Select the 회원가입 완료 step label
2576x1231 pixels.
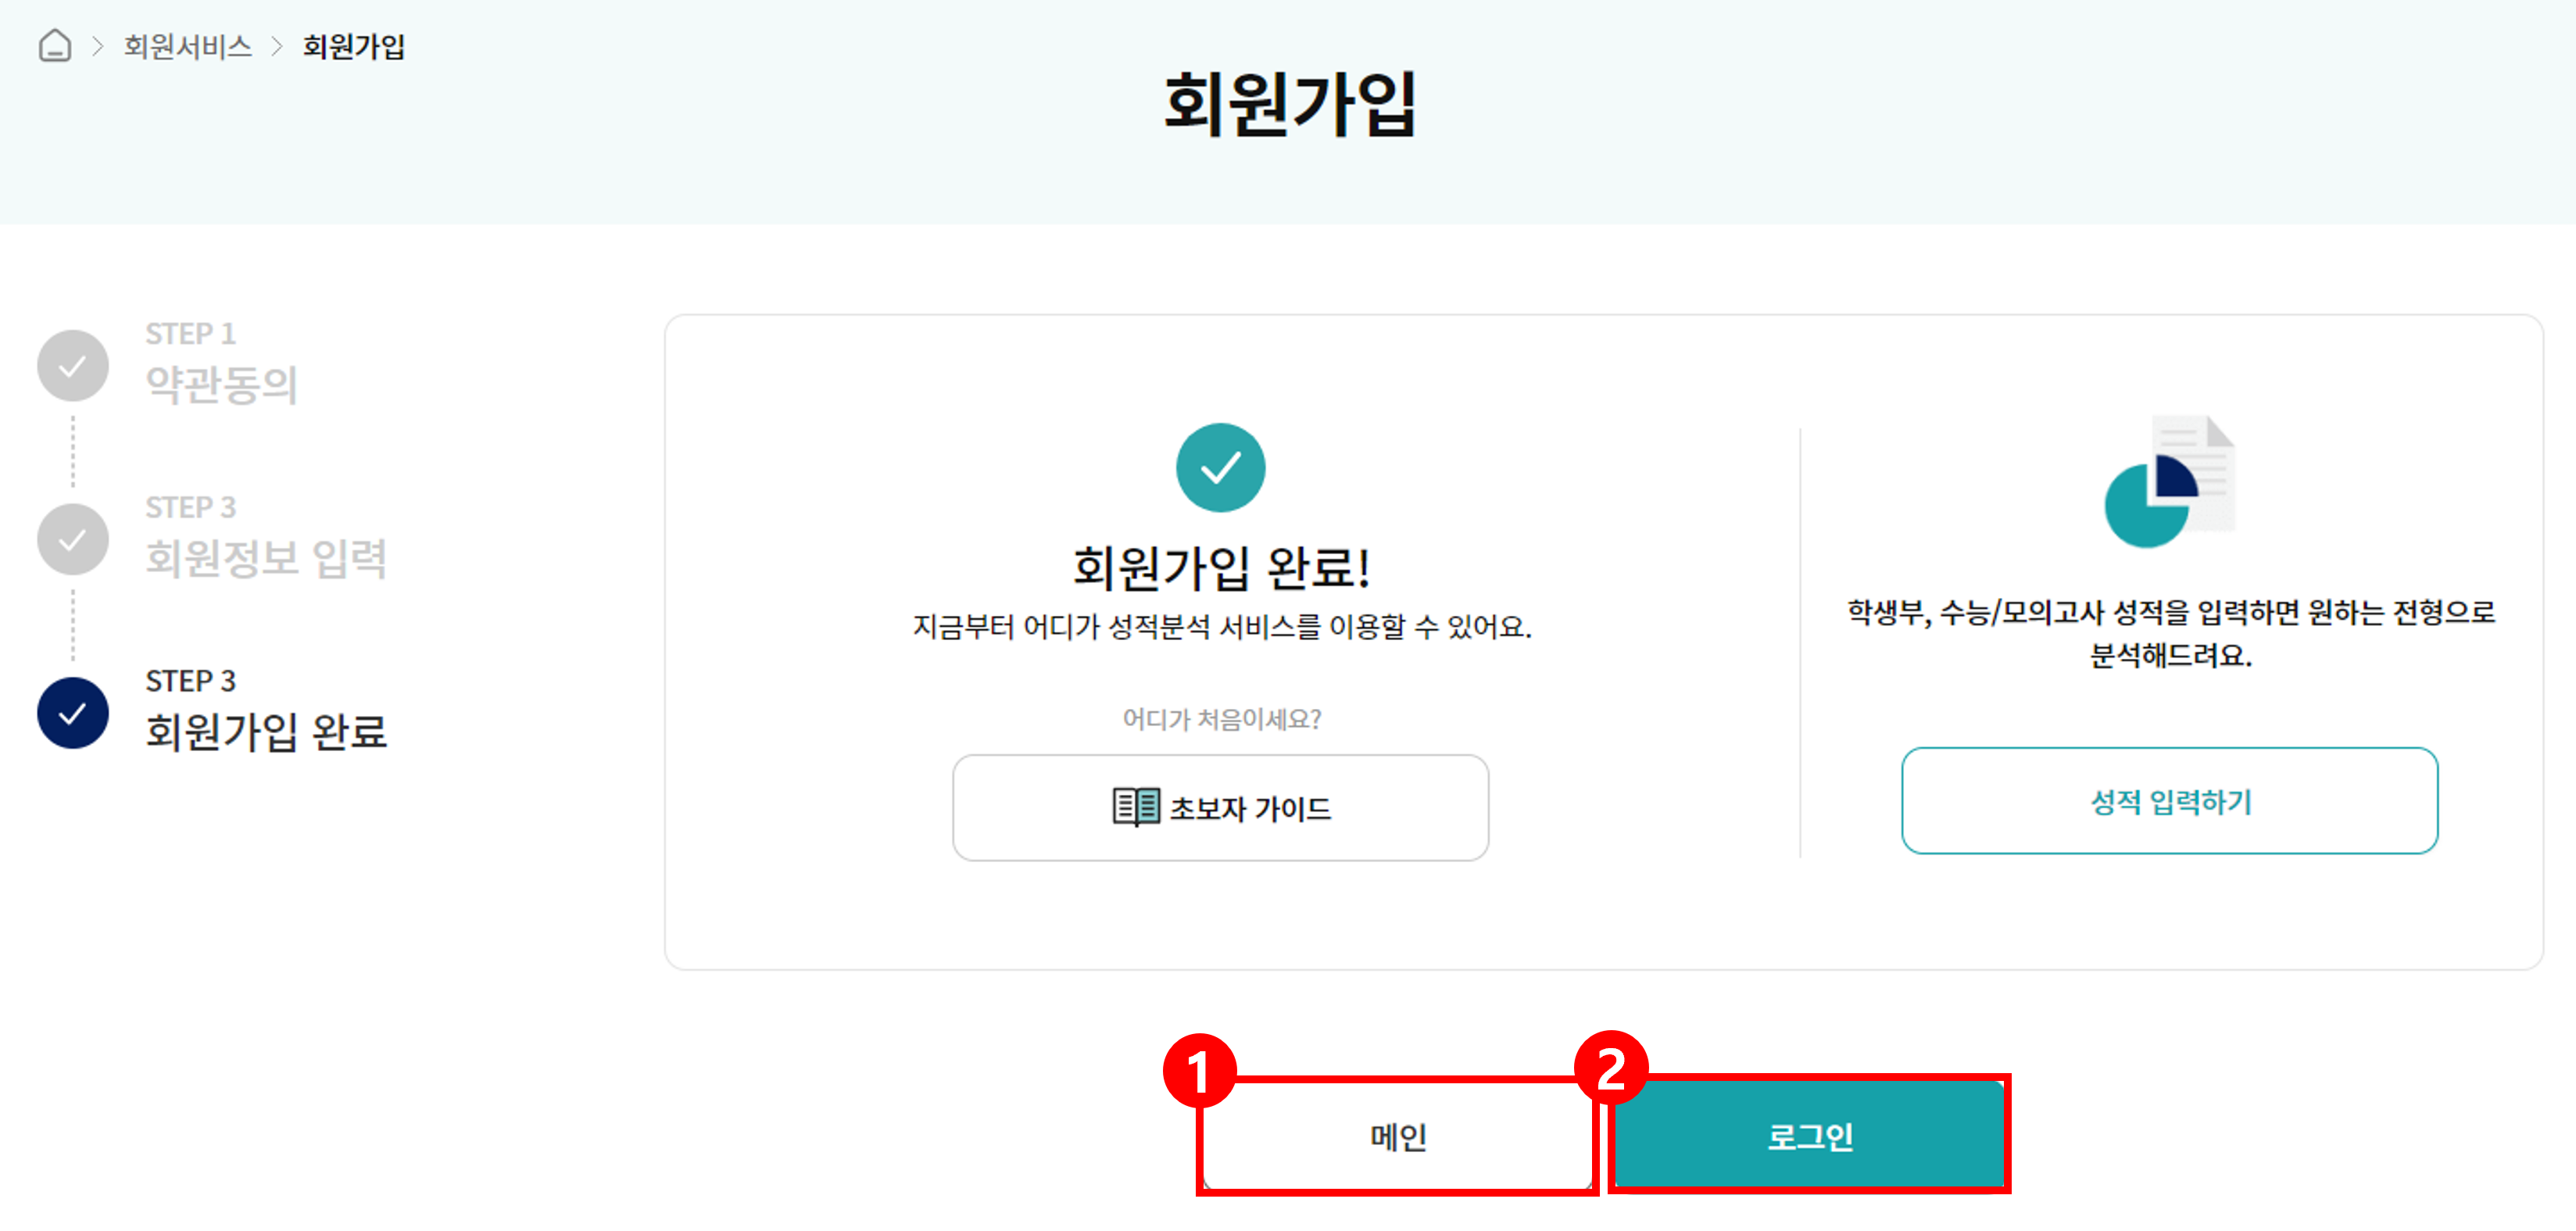tap(266, 732)
